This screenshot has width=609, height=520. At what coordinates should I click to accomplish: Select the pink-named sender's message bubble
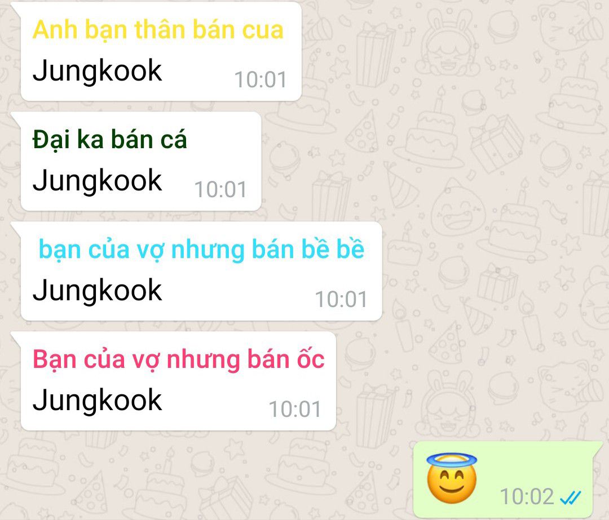click(174, 381)
